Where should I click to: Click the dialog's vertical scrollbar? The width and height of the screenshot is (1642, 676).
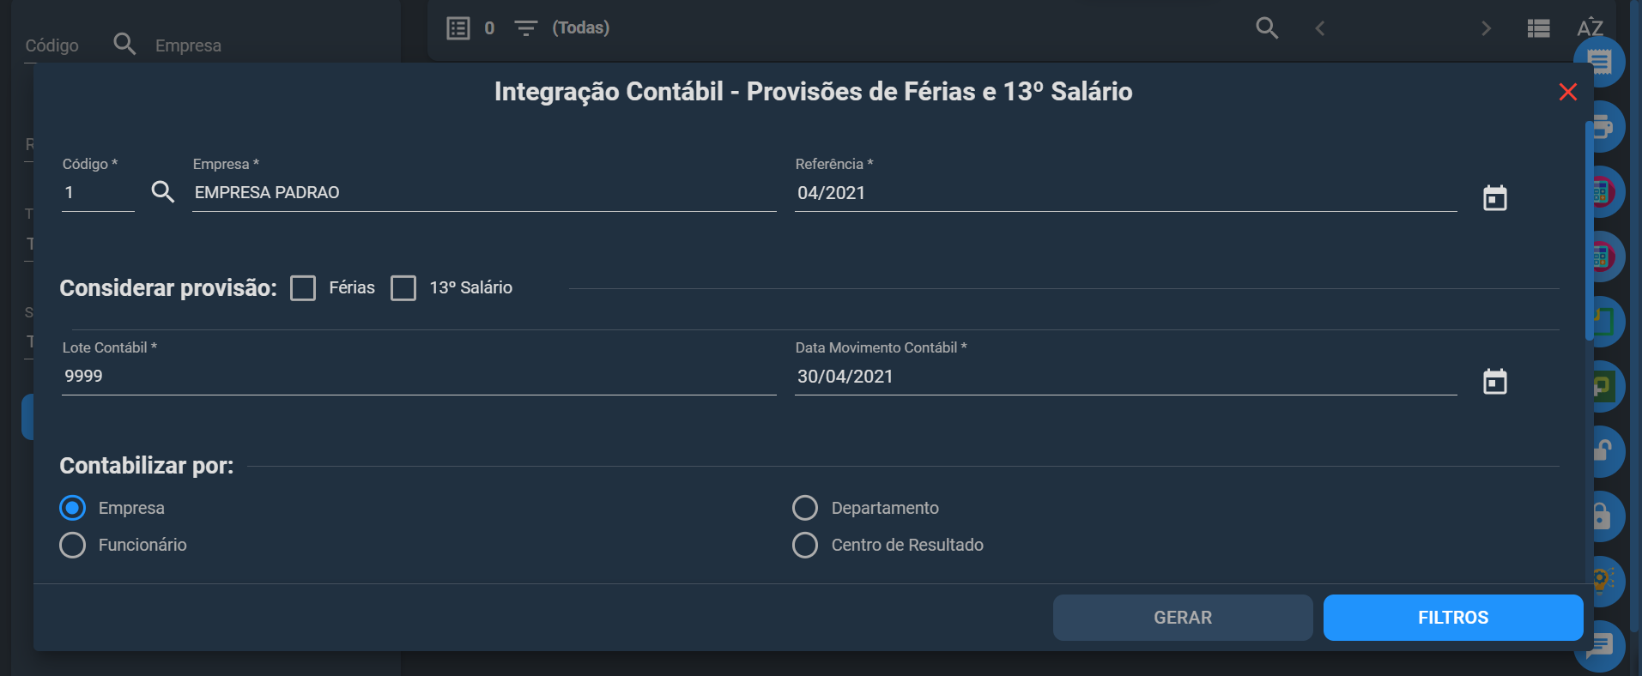(x=1589, y=232)
